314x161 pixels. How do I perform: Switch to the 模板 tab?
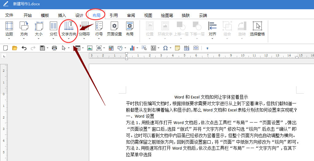[x=45, y=15]
